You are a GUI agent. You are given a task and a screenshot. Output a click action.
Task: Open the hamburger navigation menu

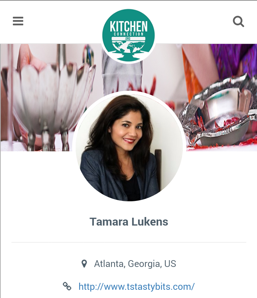[18, 21]
